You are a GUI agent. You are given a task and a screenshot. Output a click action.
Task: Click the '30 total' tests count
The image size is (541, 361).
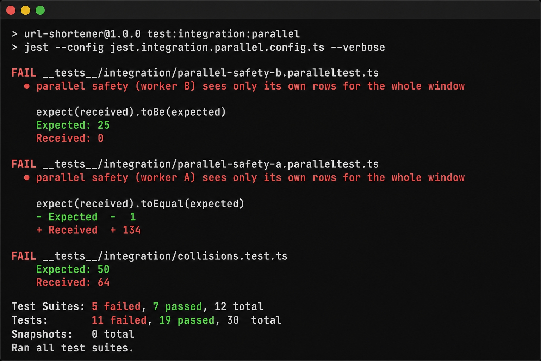coord(254,320)
